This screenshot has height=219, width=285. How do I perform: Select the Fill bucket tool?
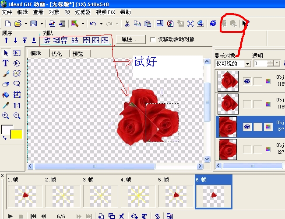pyautogui.click(x=6, y=94)
